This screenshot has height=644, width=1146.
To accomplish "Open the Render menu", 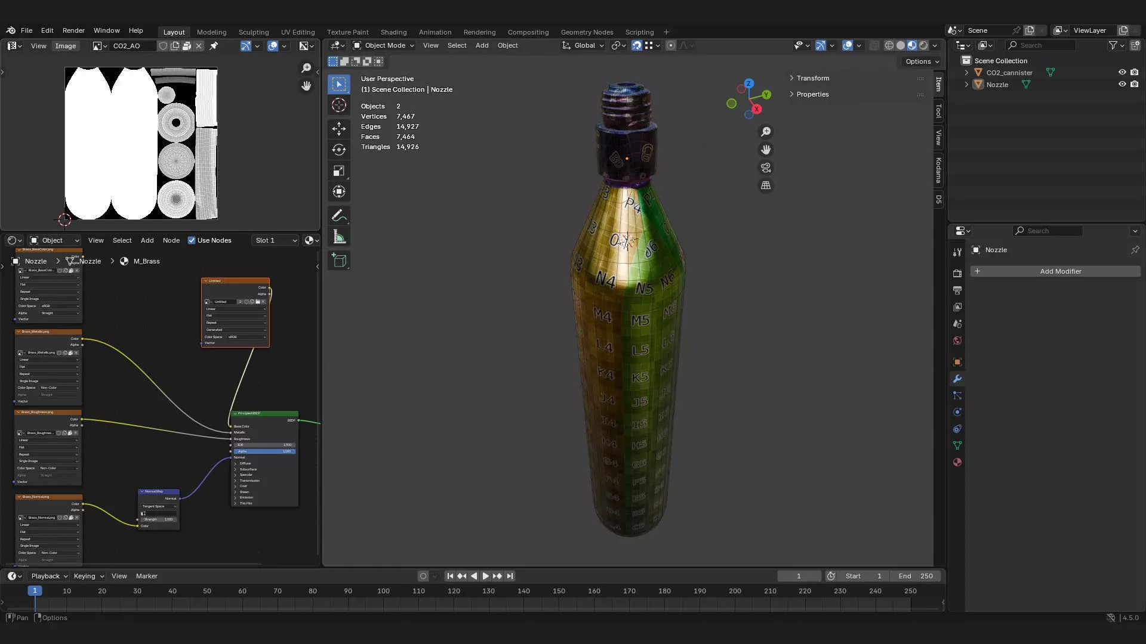I will 73,30.
